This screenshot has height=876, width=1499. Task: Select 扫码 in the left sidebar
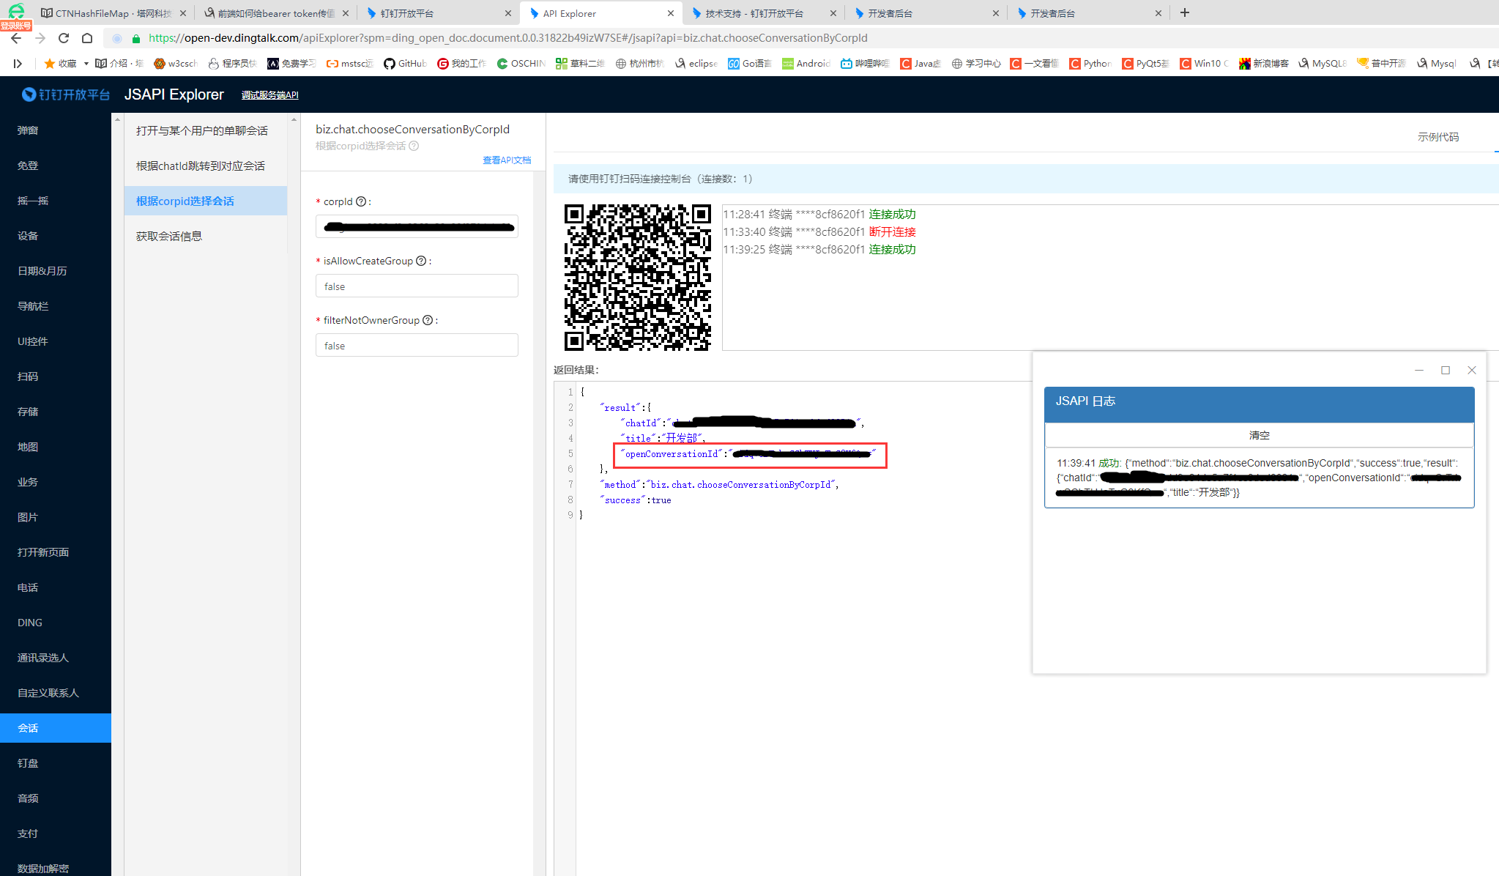click(x=56, y=376)
